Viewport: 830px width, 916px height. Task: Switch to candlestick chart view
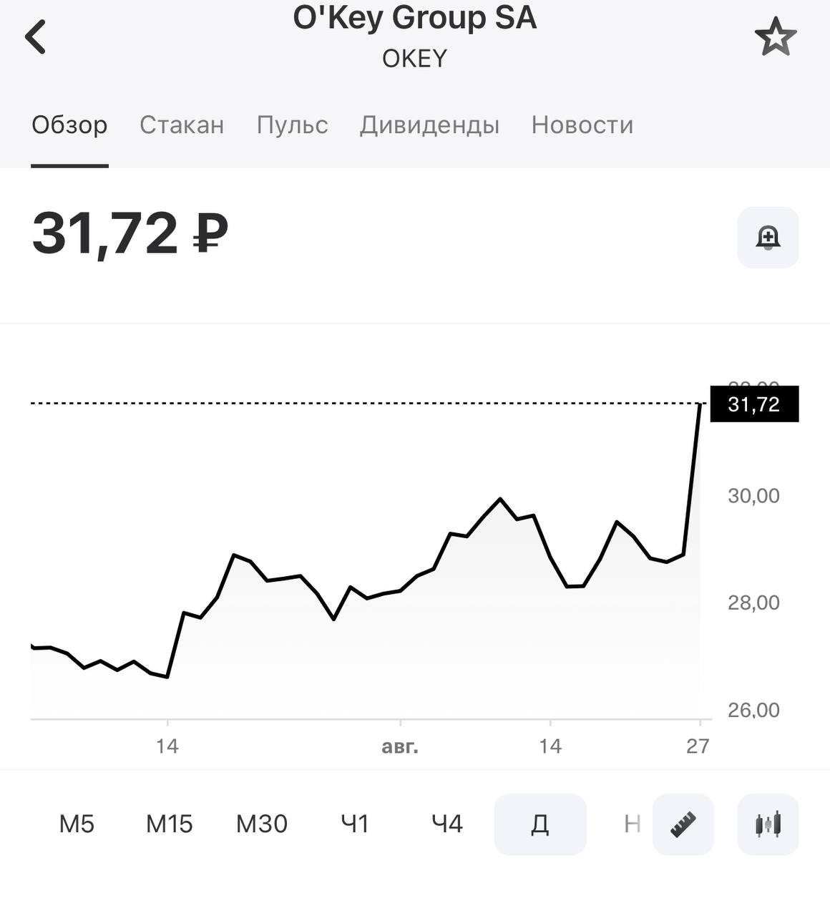coord(768,824)
